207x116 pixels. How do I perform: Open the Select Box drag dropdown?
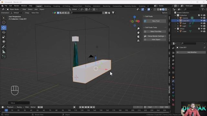tap(36, 13)
